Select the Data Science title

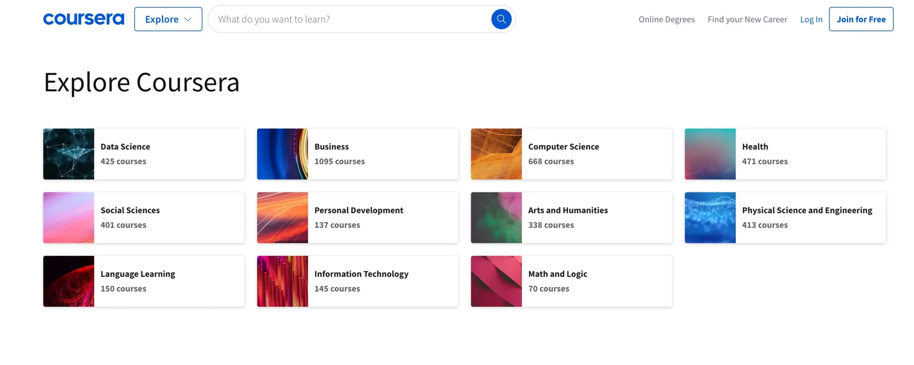click(x=125, y=146)
